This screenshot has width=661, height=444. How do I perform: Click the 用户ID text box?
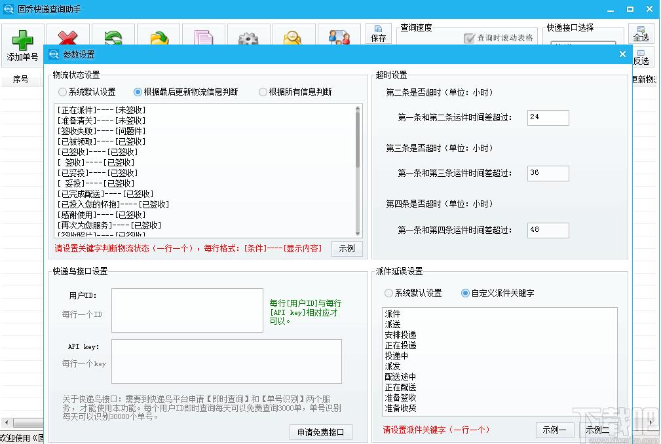point(187,310)
